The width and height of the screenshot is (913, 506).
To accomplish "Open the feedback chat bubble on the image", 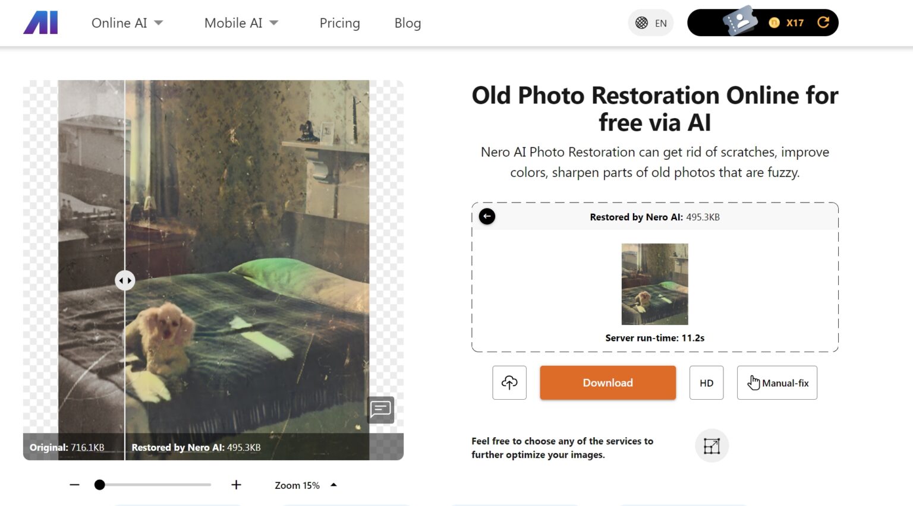I will [380, 410].
